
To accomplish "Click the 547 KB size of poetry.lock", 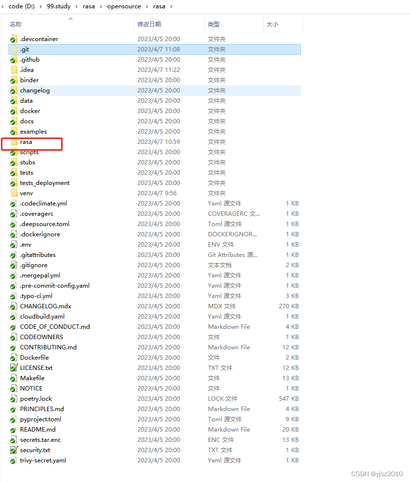I will point(289,399).
